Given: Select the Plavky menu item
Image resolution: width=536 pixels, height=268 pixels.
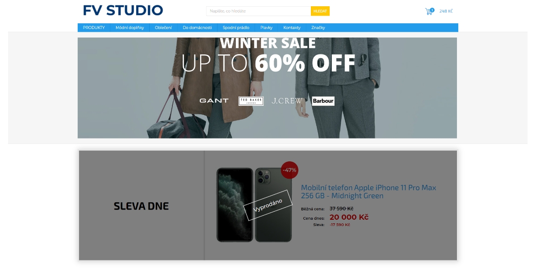Looking at the screenshot, I should coord(266,28).
